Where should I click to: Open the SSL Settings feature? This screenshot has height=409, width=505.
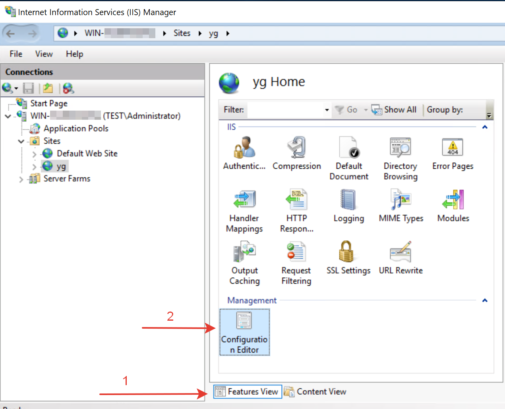pyautogui.click(x=348, y=258)
